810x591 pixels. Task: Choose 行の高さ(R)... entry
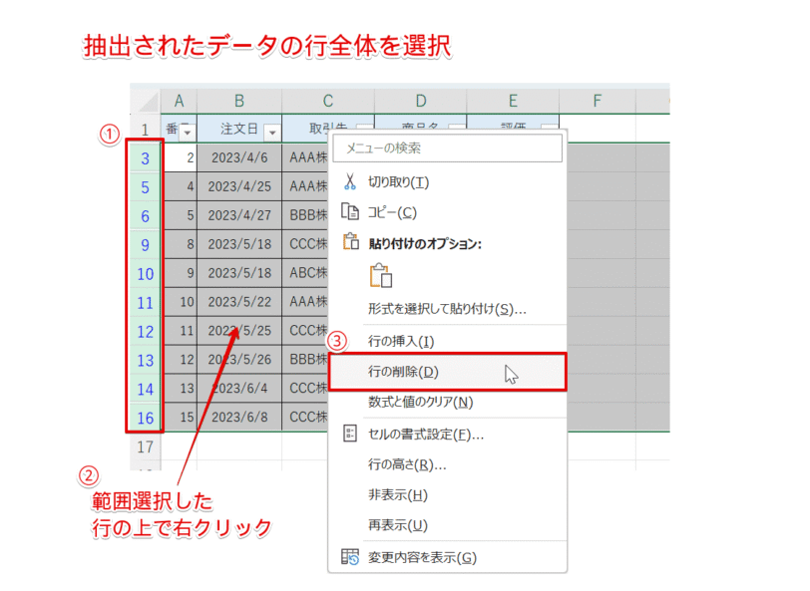(x=447, y=464)
